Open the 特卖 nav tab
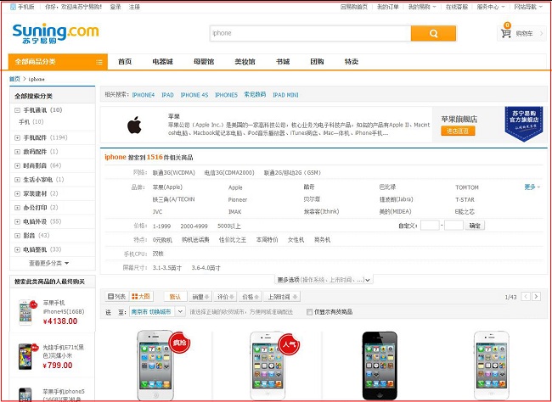Viewport: 552px width, 402px height. point(352,62)
